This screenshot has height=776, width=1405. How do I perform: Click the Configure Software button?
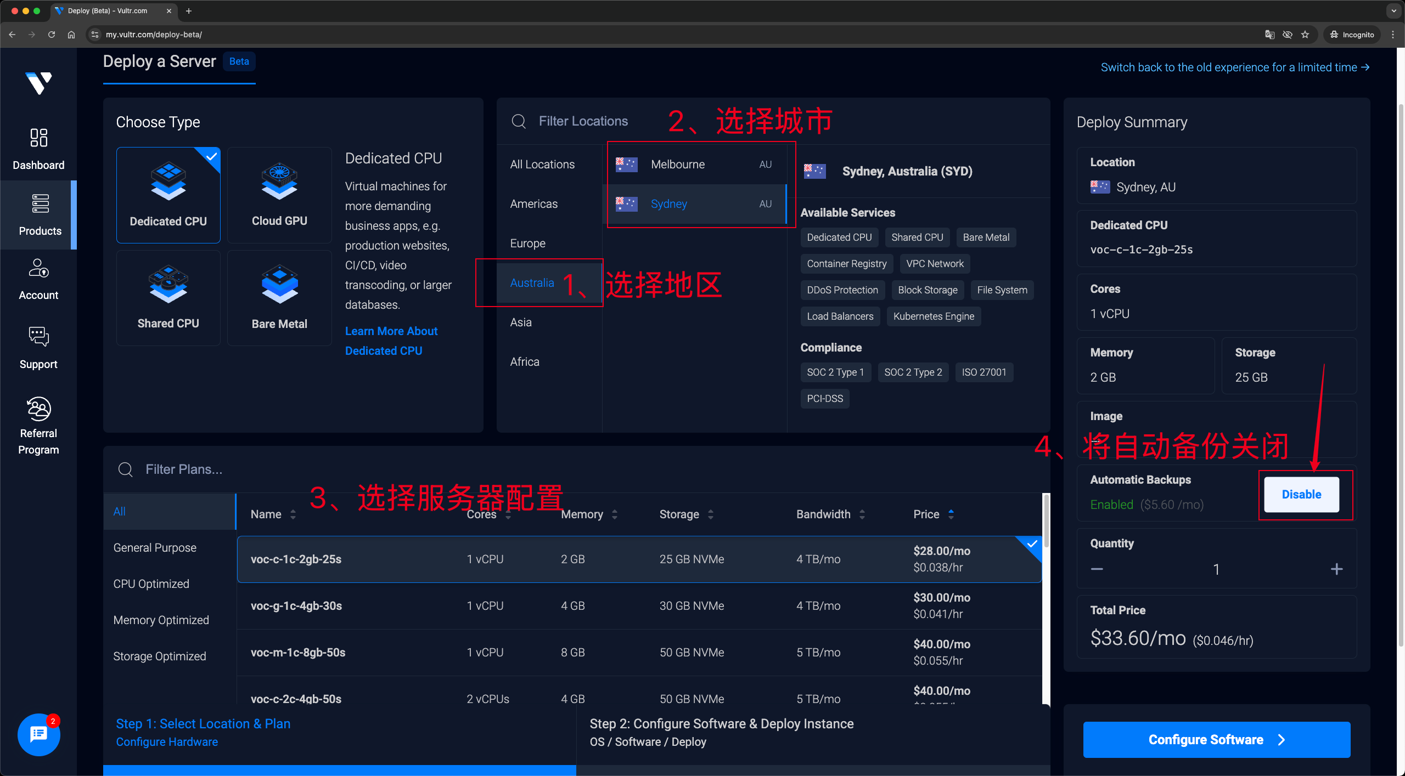coord(1216,740)
